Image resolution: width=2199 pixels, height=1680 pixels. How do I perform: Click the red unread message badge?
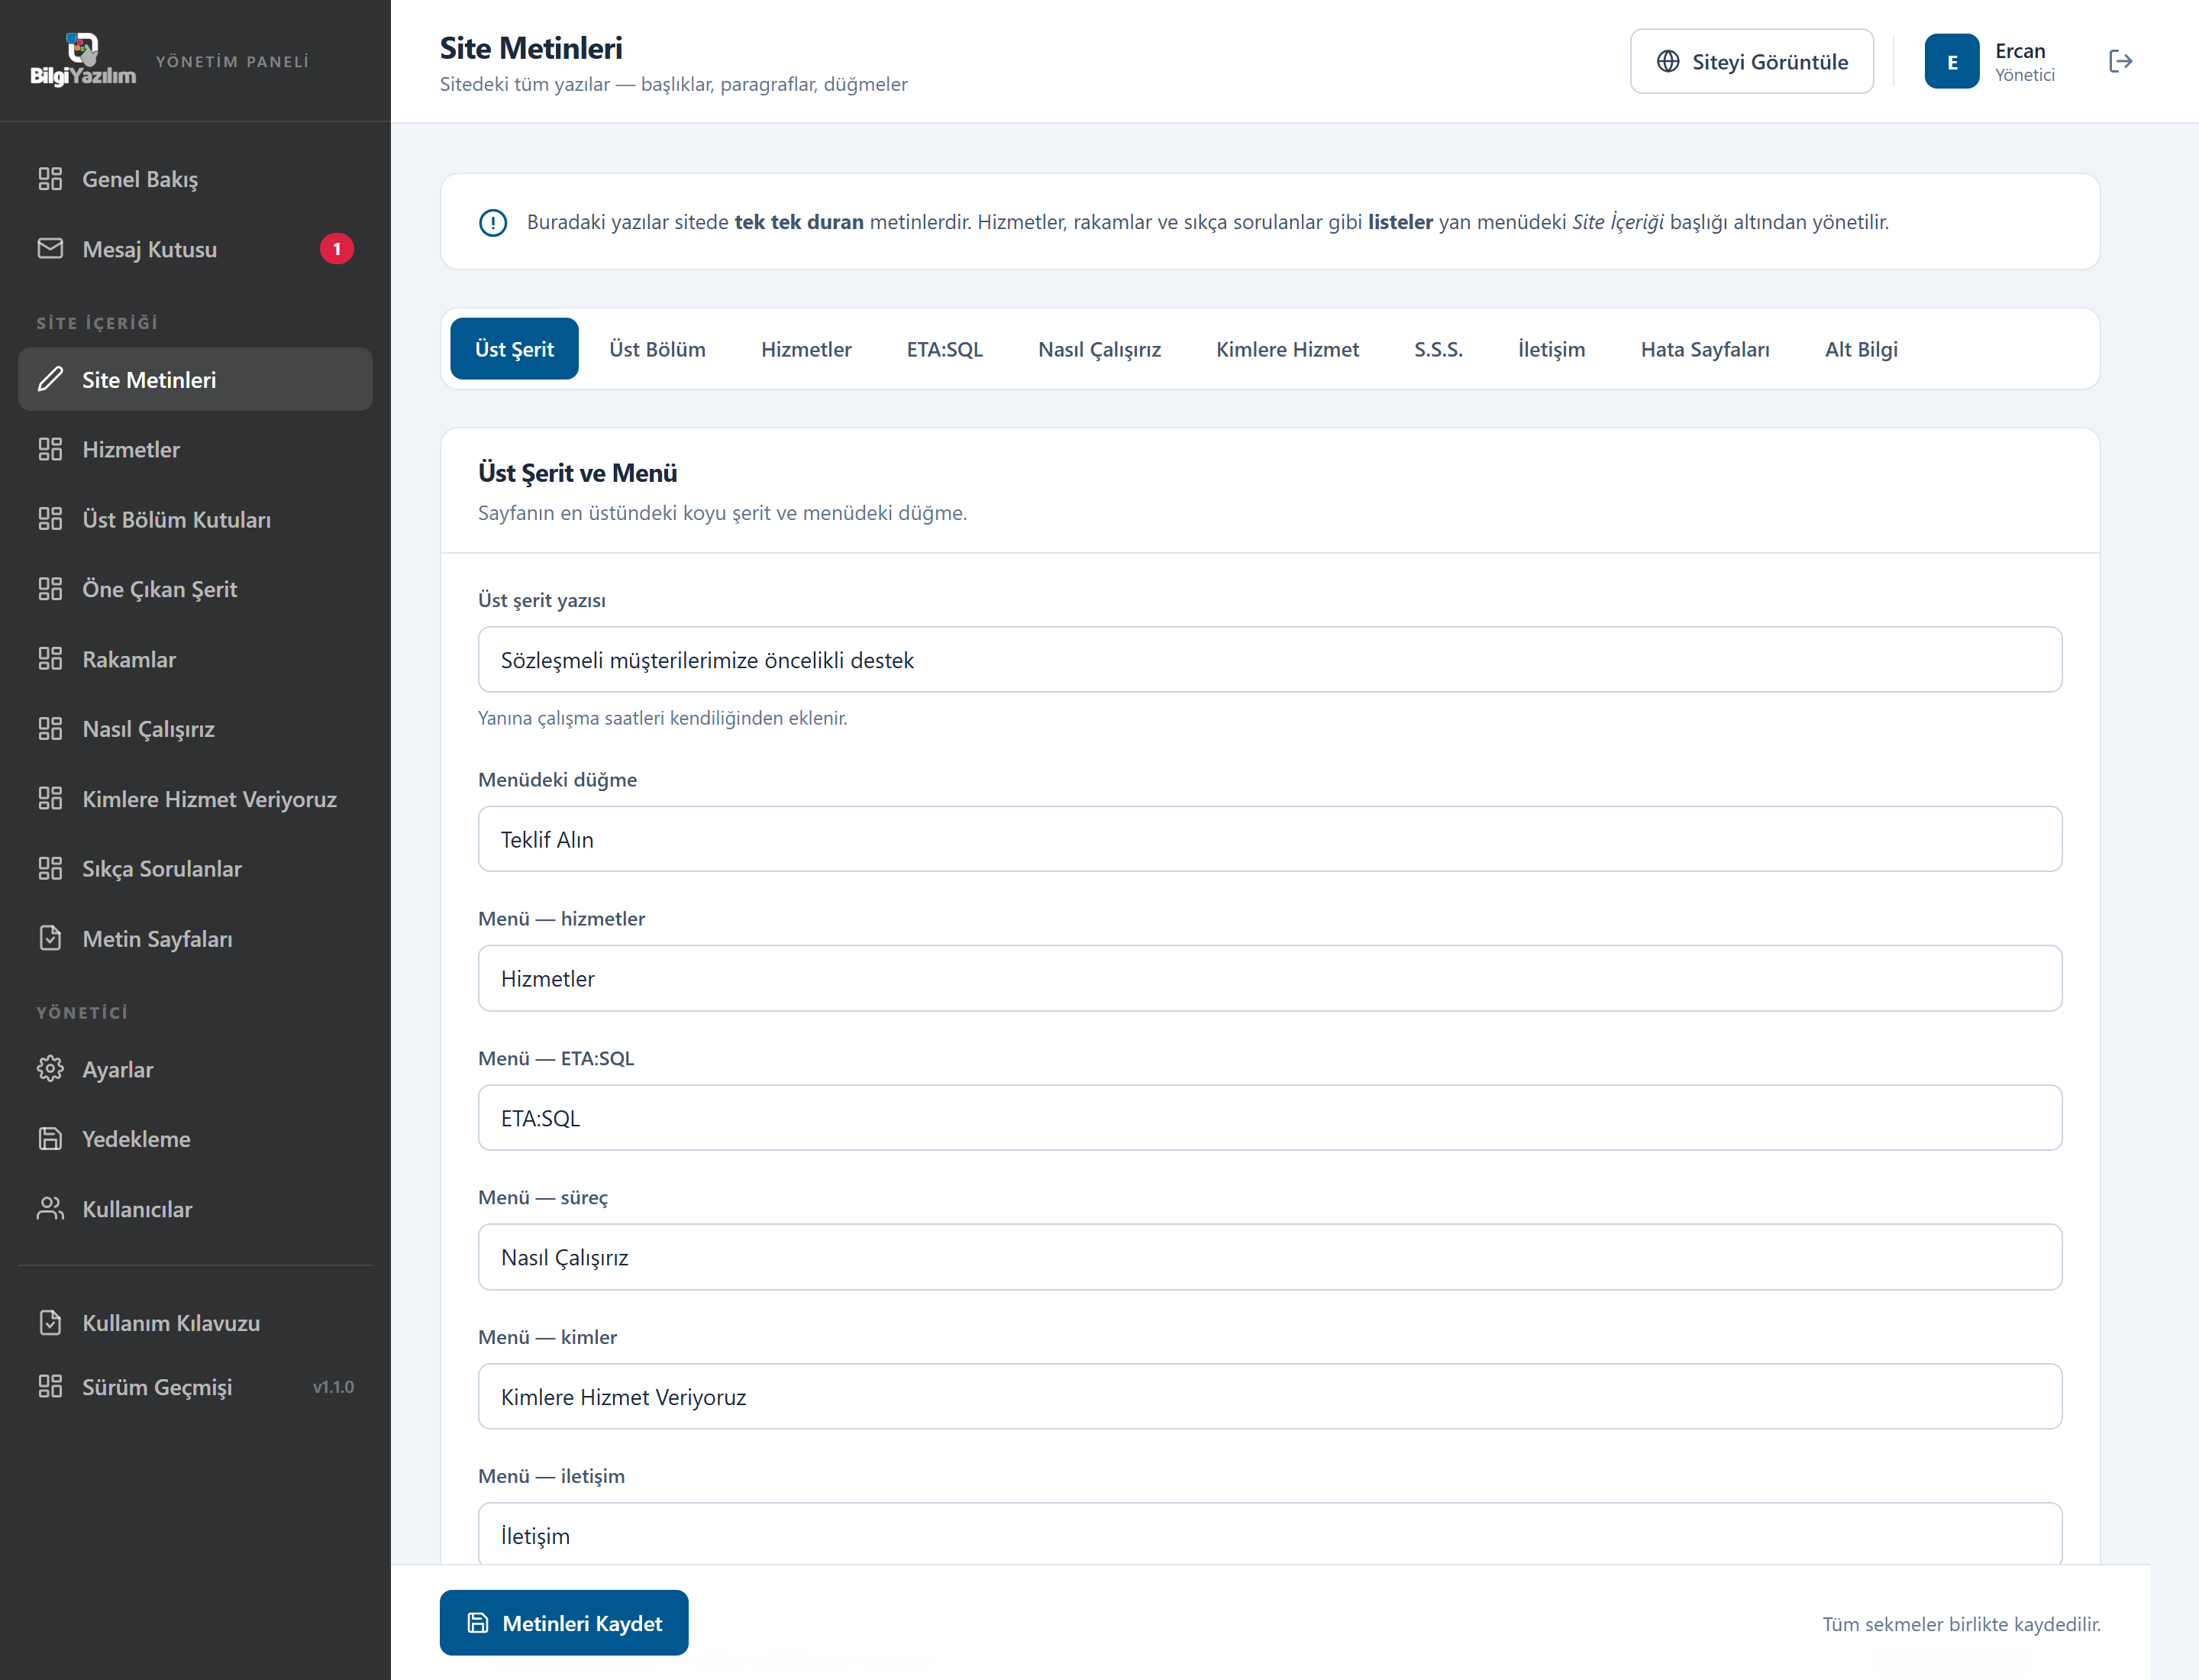[x=337, y=249]
